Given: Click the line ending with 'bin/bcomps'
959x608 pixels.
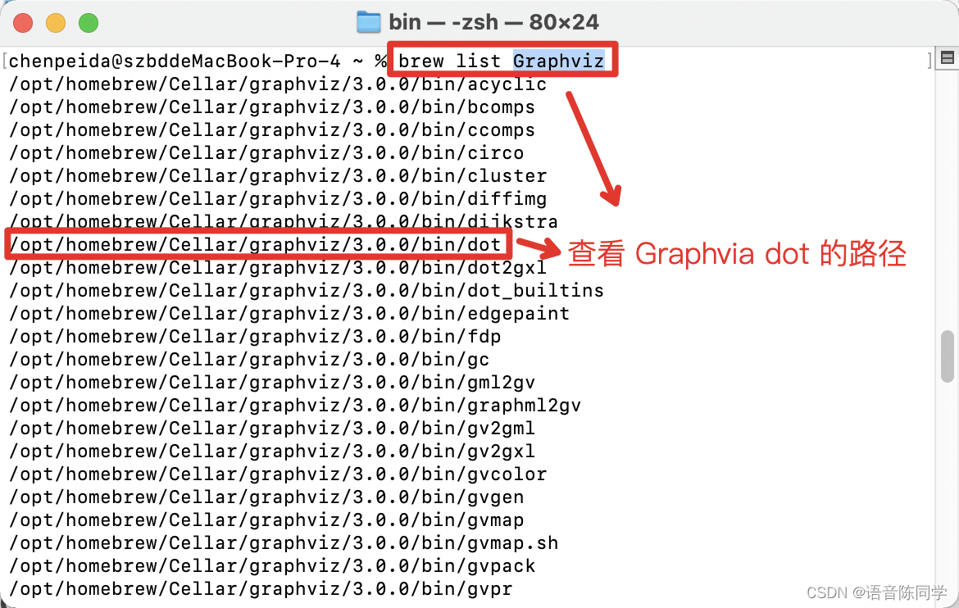Looking at the screenshot, I should click(272, 107).
